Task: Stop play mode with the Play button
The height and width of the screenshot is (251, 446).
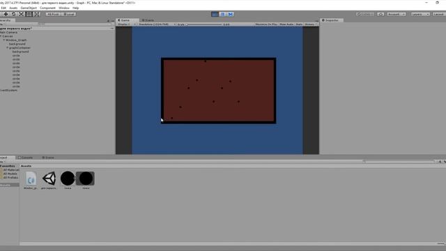Action: pyautogui.click(x=215, y=14)
